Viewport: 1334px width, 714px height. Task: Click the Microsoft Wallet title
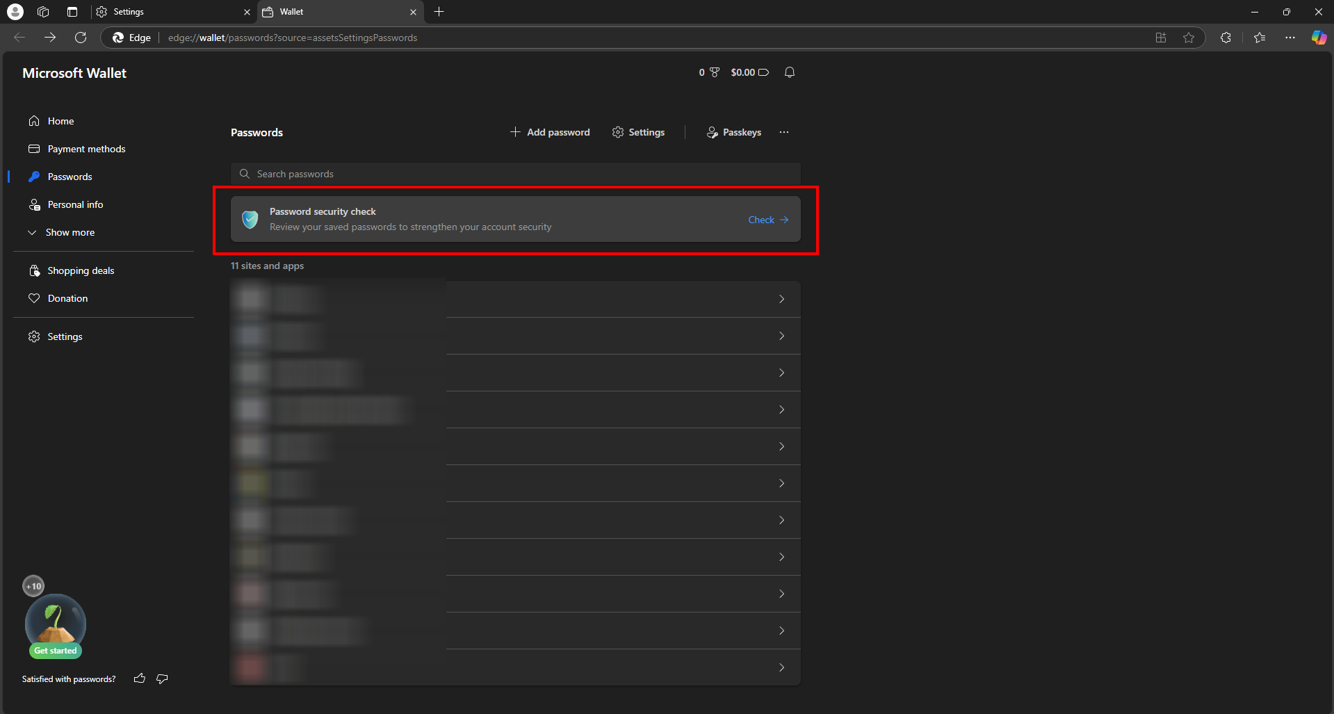point(74,73)
